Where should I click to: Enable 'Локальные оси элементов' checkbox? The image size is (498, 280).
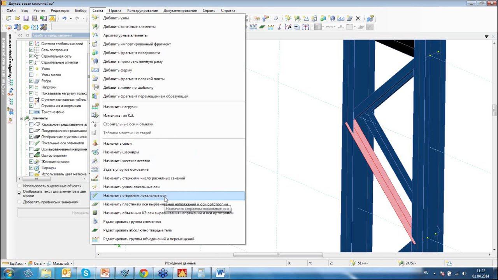[31, 143]
